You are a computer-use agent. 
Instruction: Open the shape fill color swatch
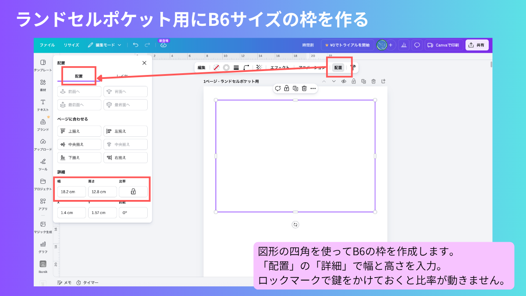pos(216,68)
